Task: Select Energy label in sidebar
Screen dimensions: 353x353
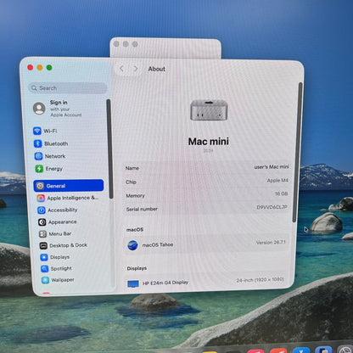Action: click(x=54, y=169)
